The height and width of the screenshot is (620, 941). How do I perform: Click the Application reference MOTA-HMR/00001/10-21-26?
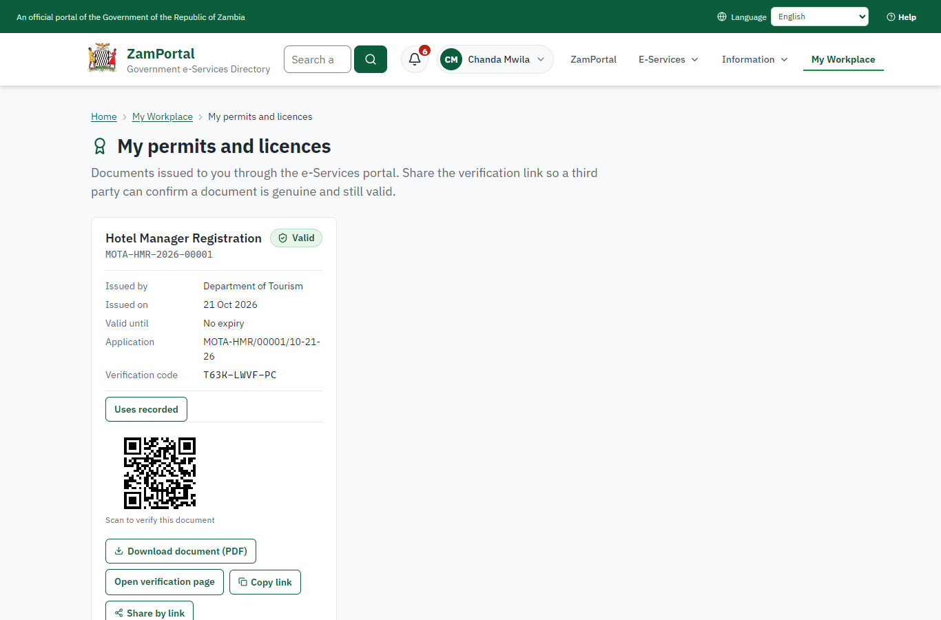coord(262,349)
